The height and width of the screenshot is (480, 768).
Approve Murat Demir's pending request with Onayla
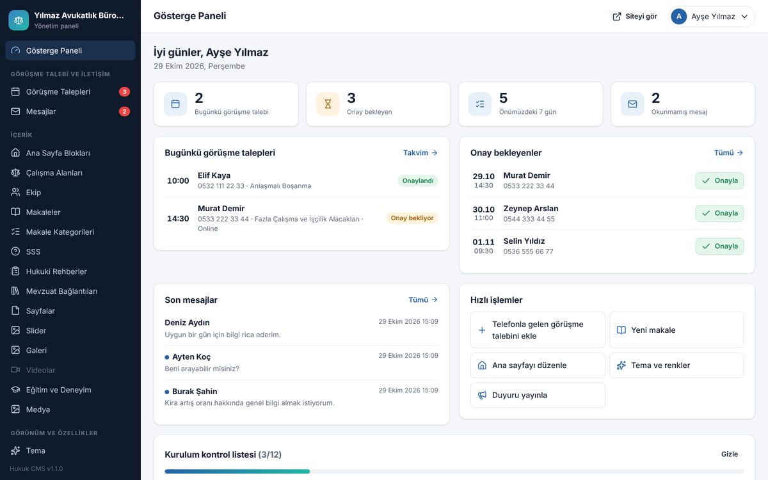coord(719,180)
